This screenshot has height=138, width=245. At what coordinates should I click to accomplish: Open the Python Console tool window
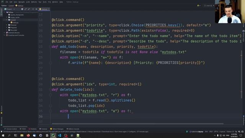coord(73,129)
